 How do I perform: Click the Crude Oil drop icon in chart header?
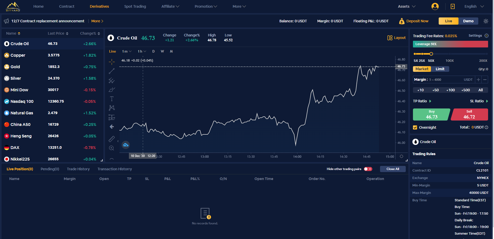111,38
